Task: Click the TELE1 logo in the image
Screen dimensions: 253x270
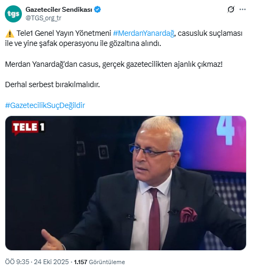Action: (x=28, y=127)
